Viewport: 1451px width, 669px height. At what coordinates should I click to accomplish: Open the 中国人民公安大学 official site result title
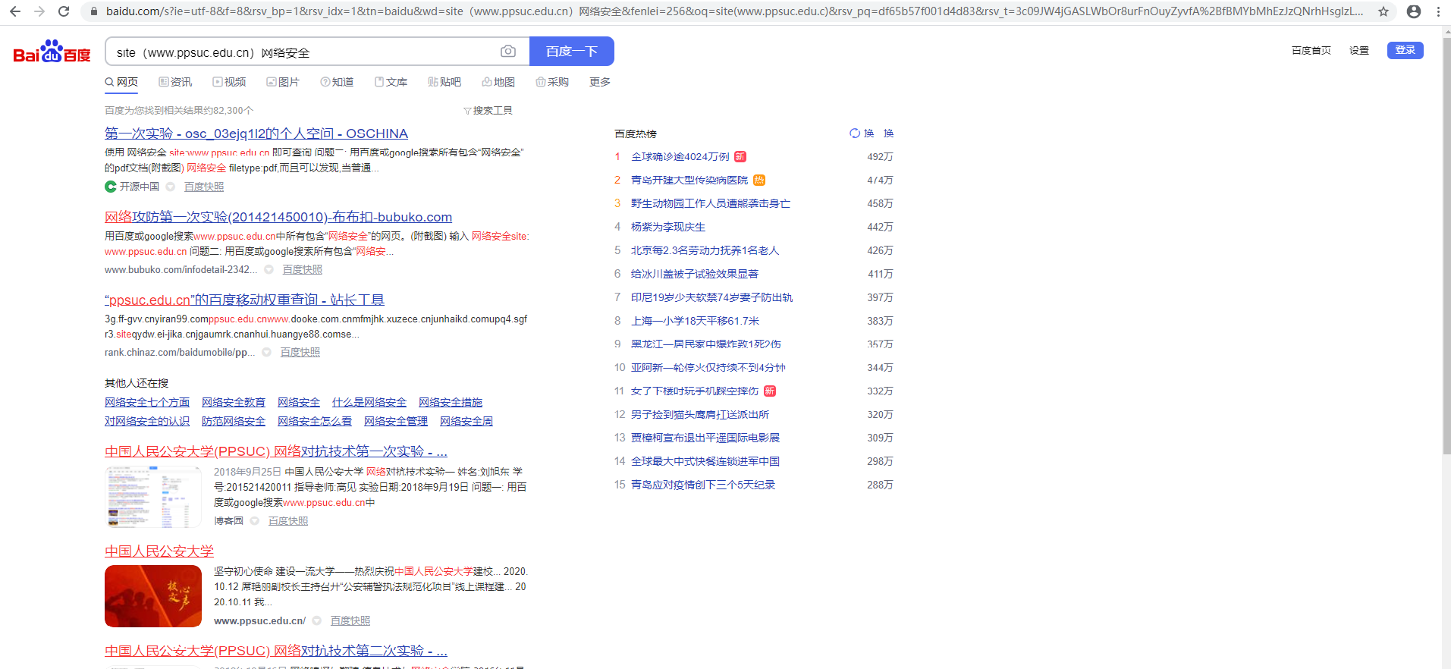point(159,551)
